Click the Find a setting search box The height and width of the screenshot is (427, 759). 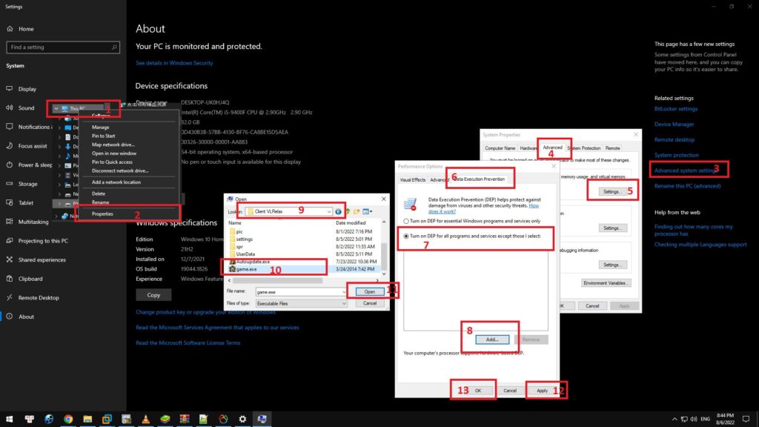coord(63,47)
